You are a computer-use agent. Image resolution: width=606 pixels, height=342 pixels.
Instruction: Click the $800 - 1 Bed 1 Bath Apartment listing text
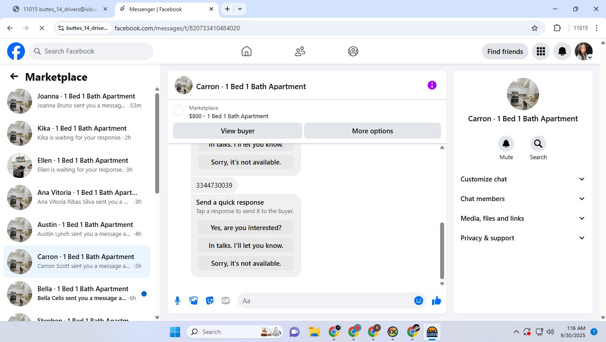coord(229,116)
